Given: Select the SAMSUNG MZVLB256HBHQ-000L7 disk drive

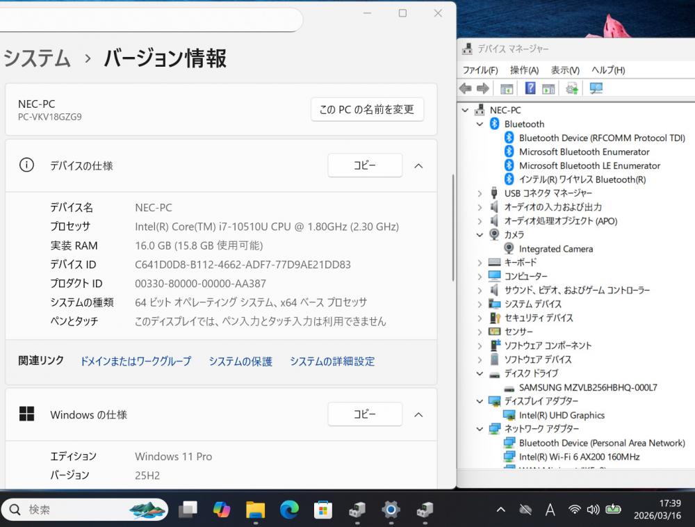Looking at the screenshot, I should tap(587, 387).
